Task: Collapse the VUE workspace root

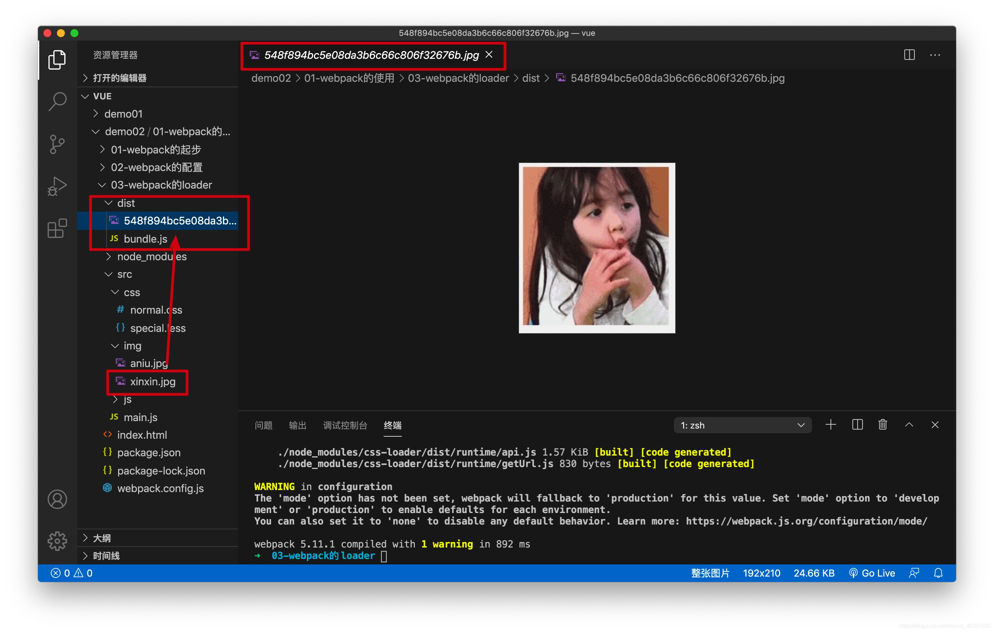Action: point(158,96)
